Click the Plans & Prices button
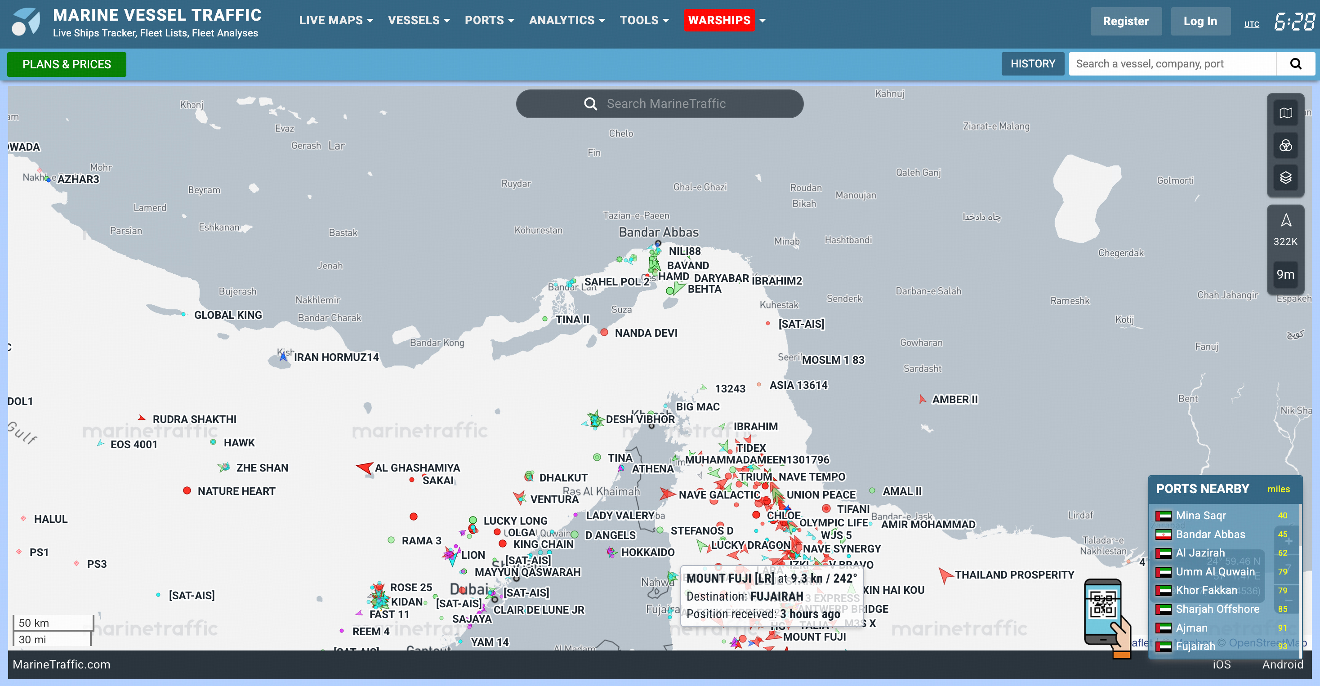The width and height of the screenshot is (1320, 686). 67,65
